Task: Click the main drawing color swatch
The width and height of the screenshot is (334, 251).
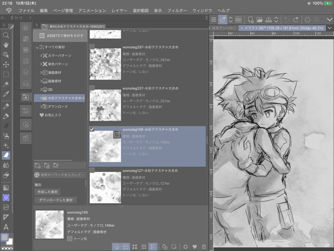Action: click(x=4, y=237)
